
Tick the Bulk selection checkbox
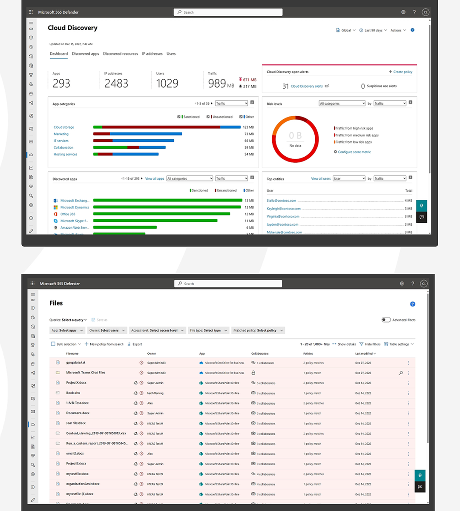pos(53,344)
